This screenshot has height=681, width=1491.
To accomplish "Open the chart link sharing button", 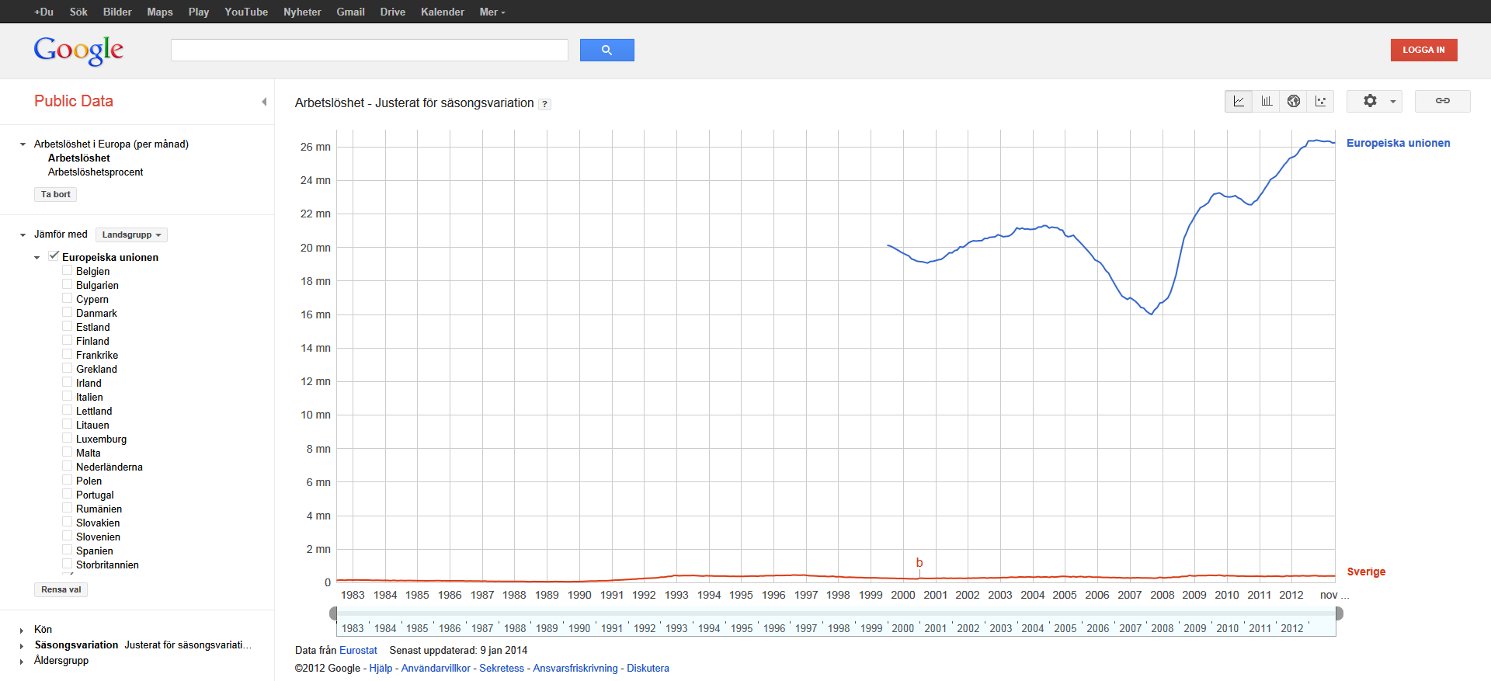I will tap(1442, 101).
